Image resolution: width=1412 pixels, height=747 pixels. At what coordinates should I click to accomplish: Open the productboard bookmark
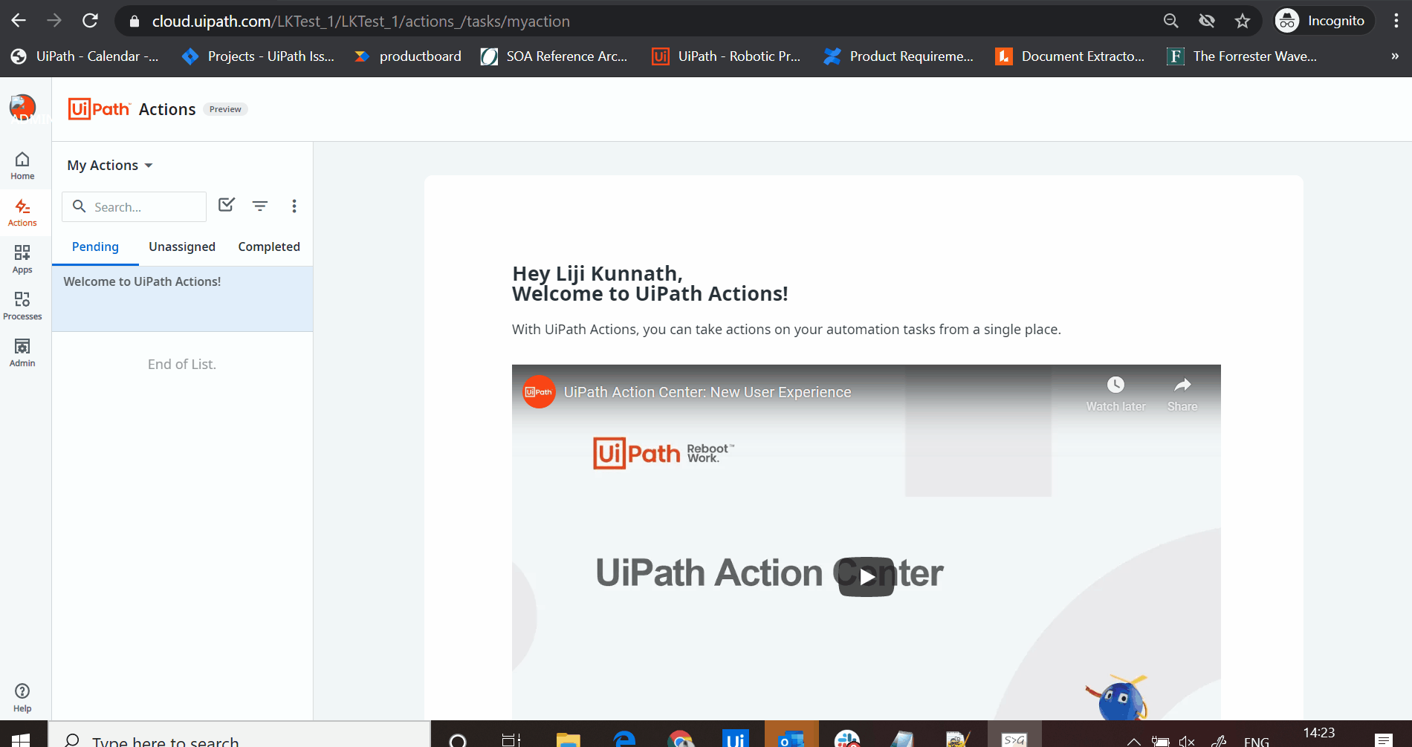point(408,56)
